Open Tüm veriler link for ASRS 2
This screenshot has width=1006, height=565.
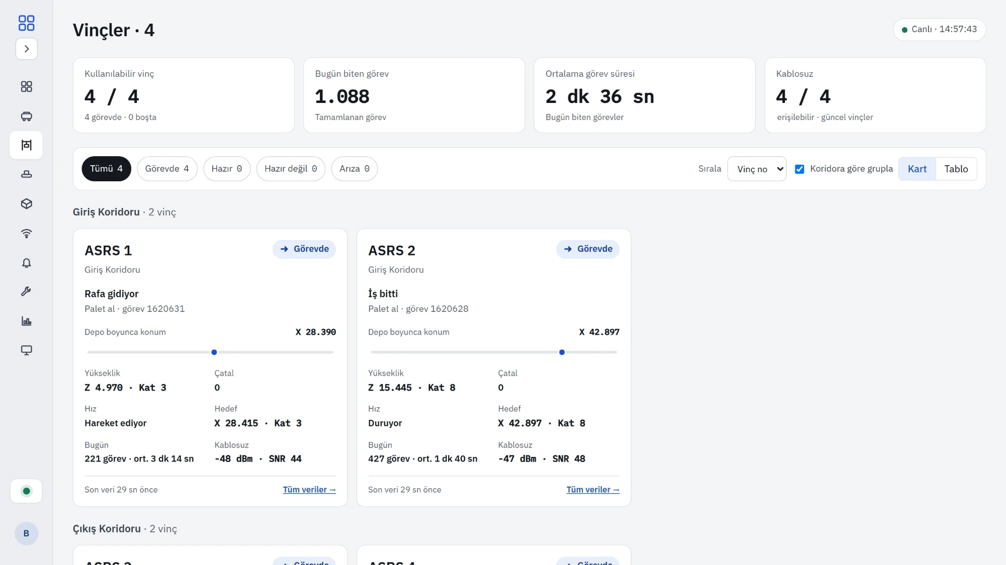(593, 490)
